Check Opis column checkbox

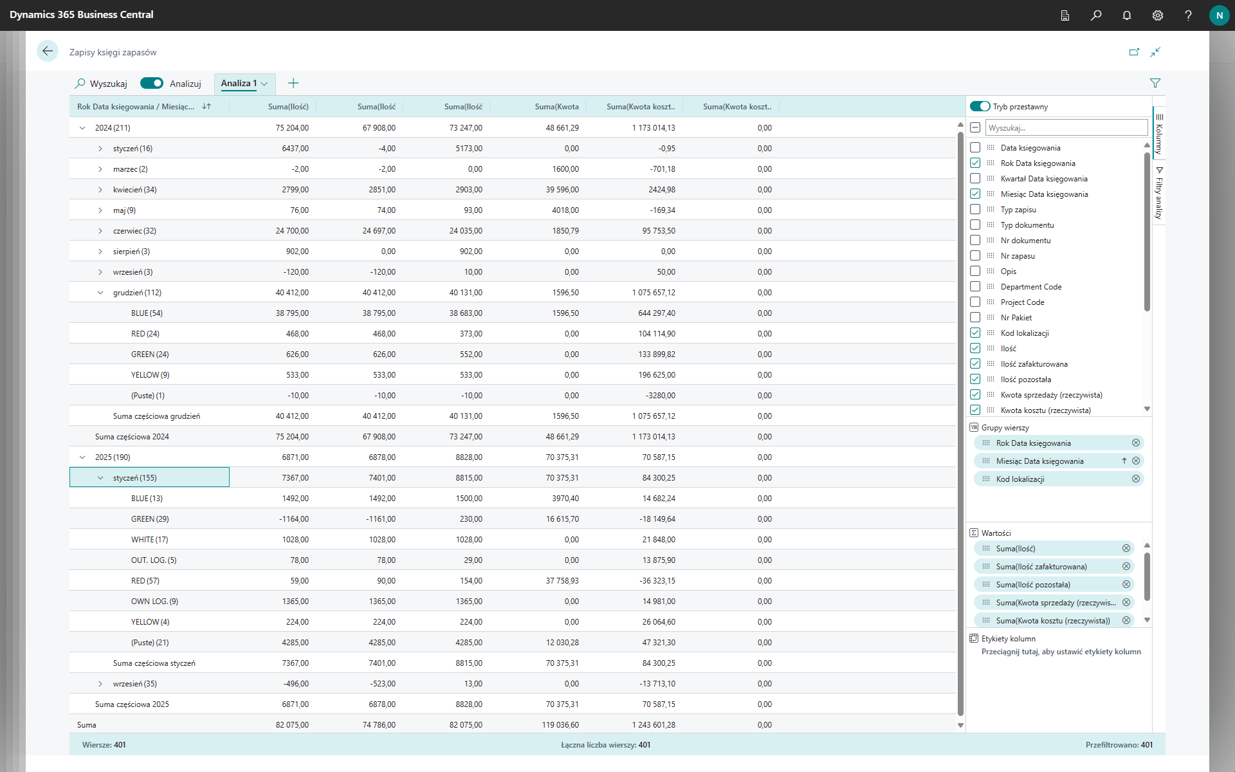(975, 271)
